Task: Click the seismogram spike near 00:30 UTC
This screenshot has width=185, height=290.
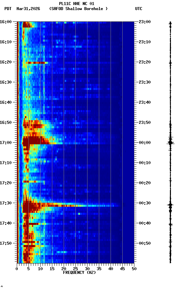Action: click(170, 205)
